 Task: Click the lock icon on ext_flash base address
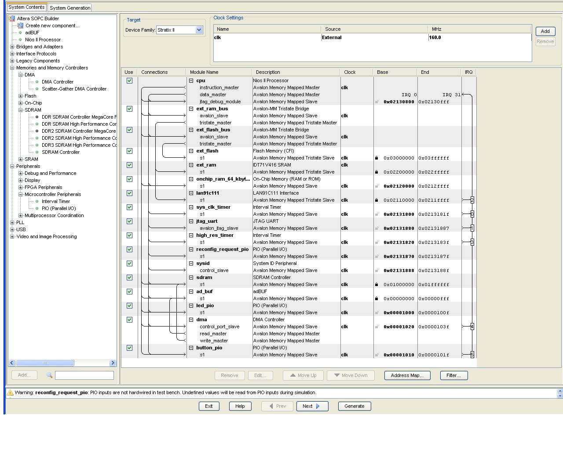(377, 158)
